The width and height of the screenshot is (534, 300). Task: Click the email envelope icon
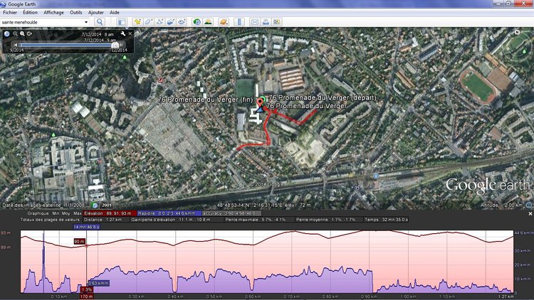(255, 22)
